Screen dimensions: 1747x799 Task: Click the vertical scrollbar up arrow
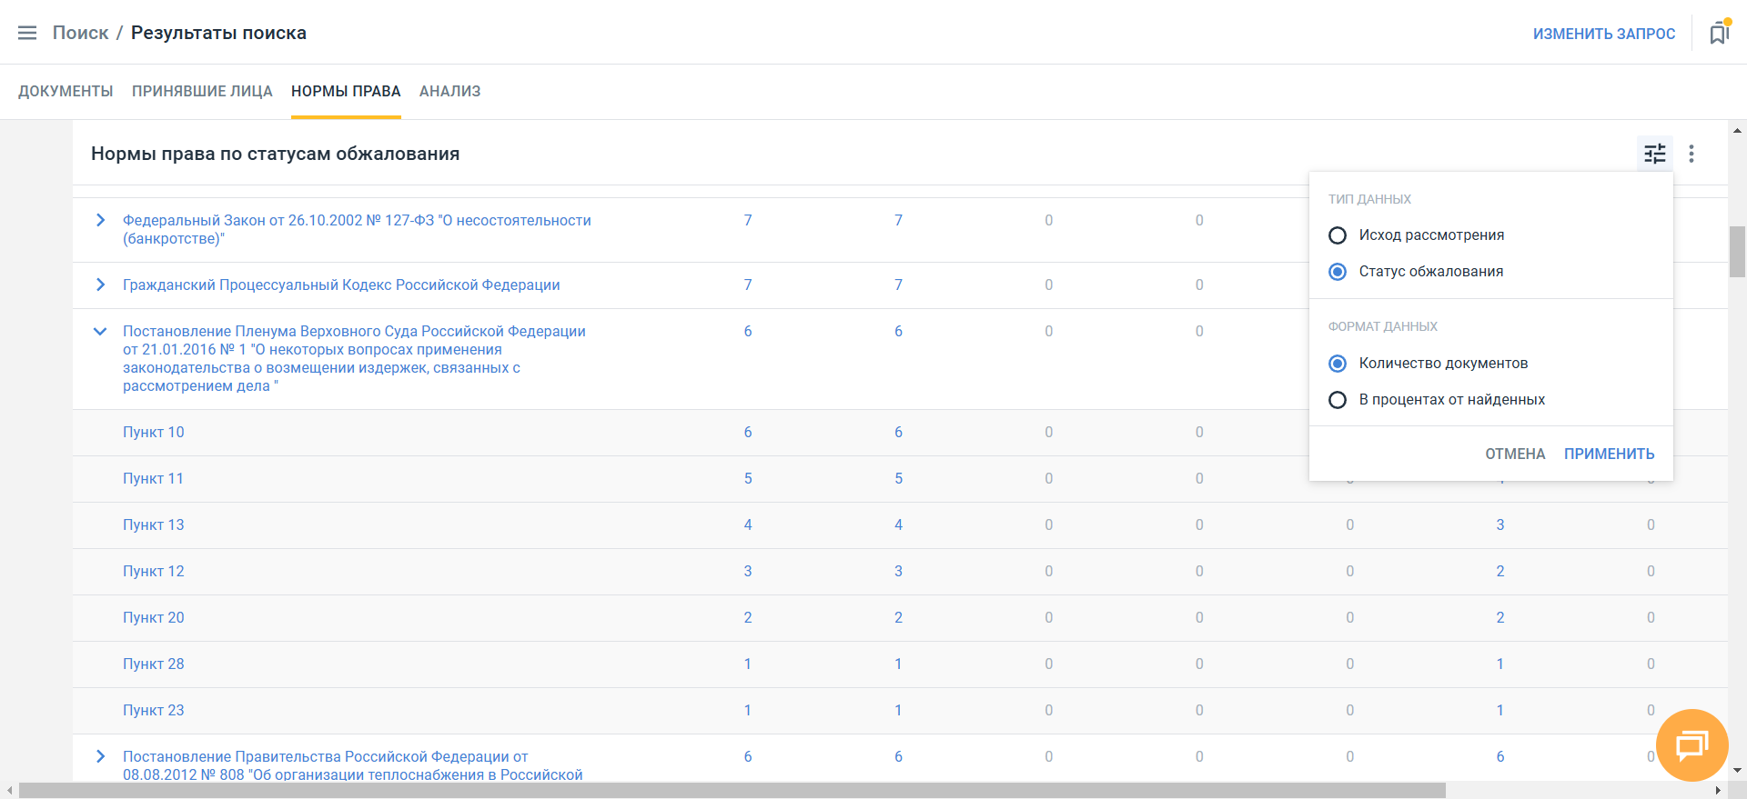pos(1737,131)
